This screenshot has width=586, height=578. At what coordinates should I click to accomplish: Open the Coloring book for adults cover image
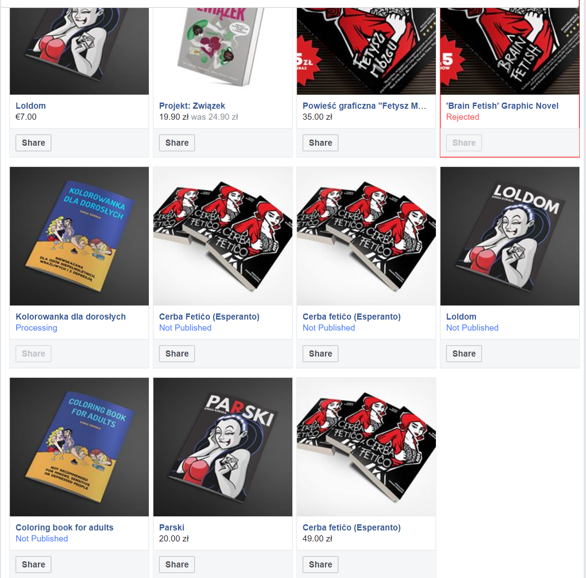79,447
